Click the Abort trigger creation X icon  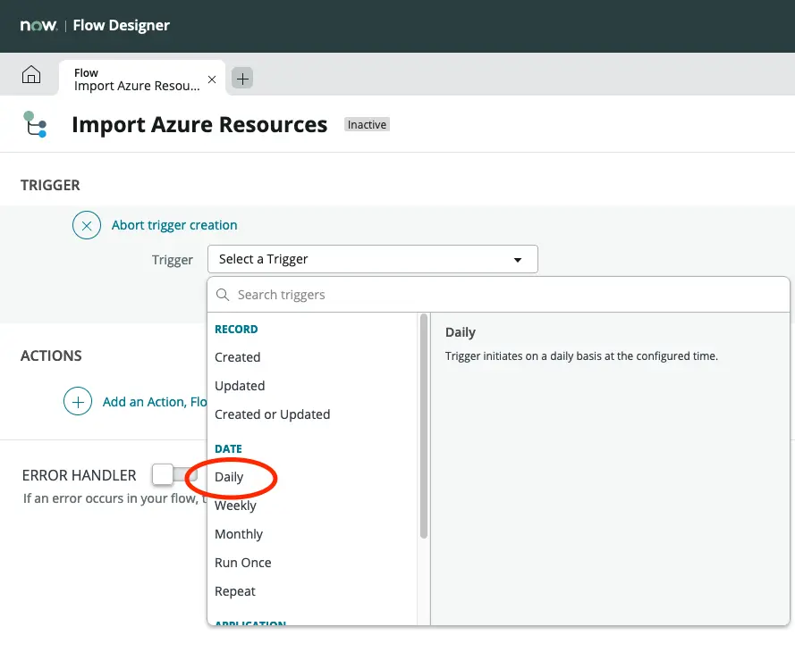point(87,225)
